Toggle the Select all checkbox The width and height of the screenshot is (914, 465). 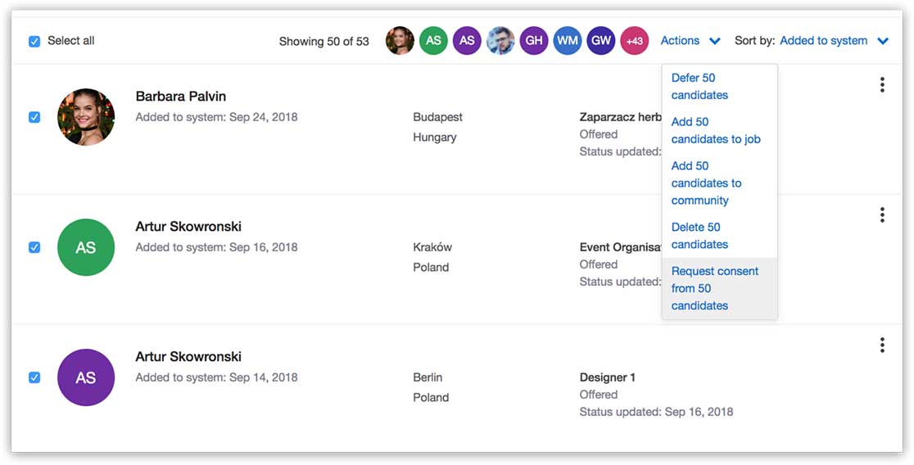click(34, 41)
